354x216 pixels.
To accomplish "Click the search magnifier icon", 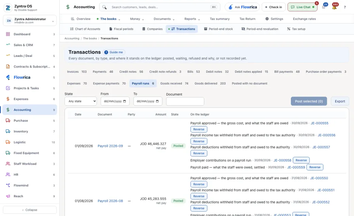I will tap(104, 7).
